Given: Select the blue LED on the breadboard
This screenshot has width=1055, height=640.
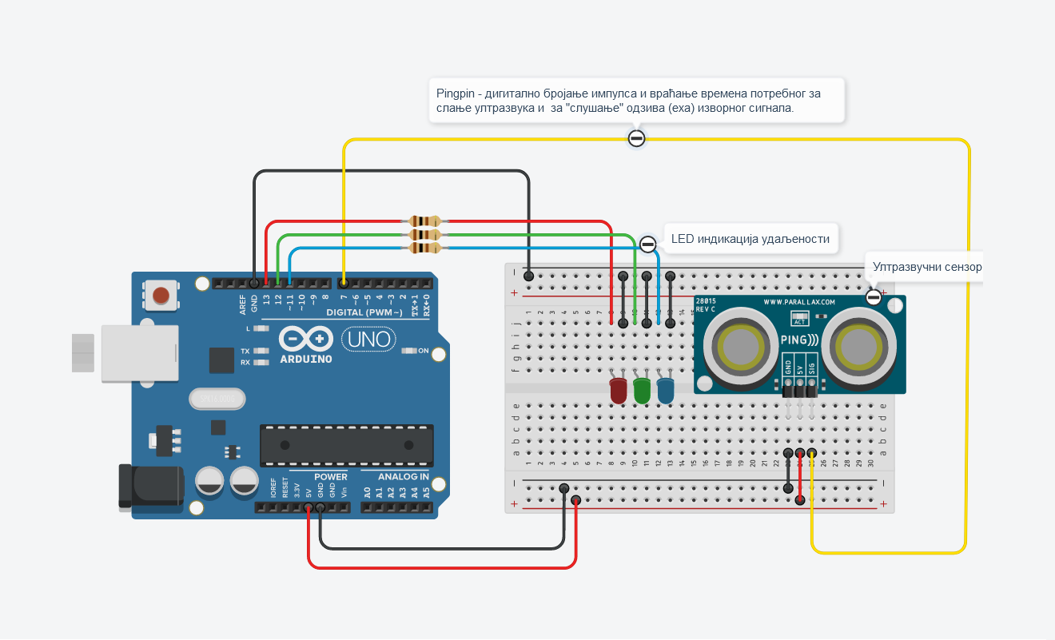Looking at the screenshot, I should 665,389.
